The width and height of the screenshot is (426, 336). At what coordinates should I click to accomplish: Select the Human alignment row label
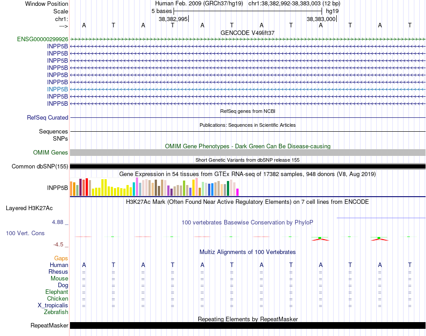coord(59,265)
